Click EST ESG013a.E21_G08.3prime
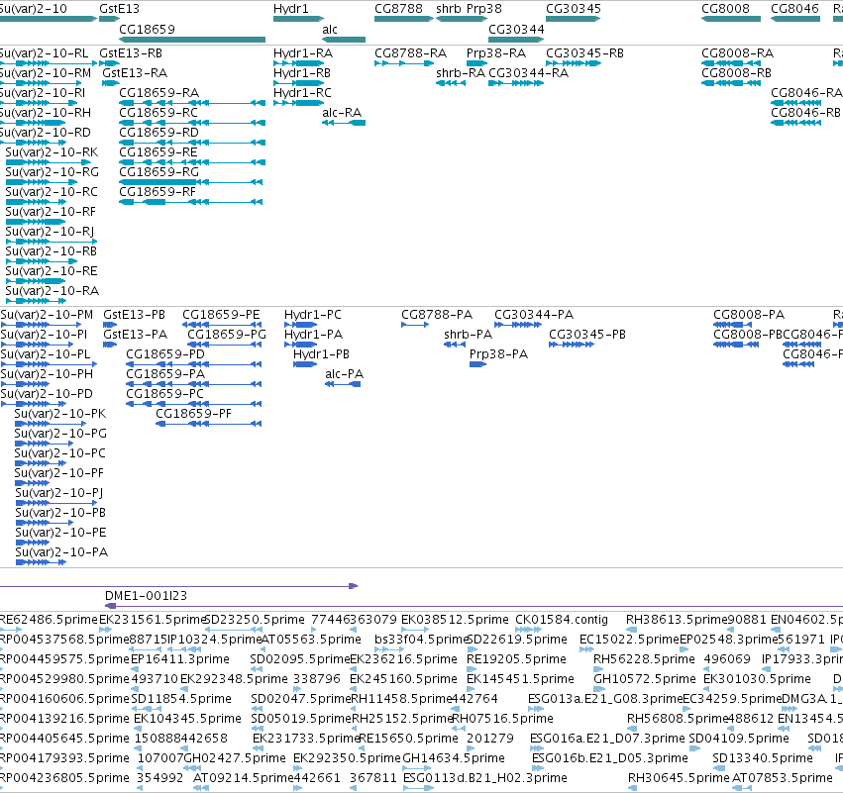This screenshot has height=793, width=843. point(605,698)
